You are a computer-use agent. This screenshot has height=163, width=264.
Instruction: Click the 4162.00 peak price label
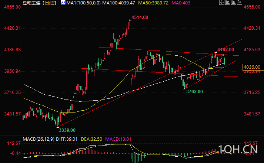[225, 50]
